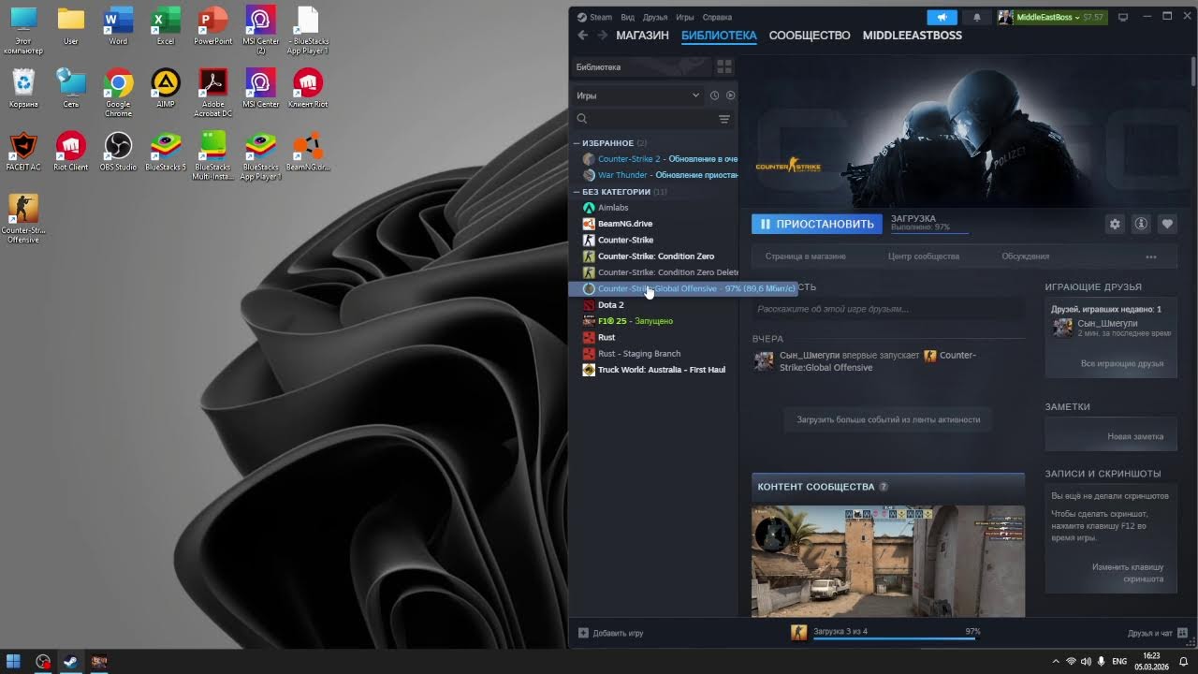Open Steam notifications bell
Image resolution: width=1198 pixels, height=674 pixels.
(x=977, y=17)
